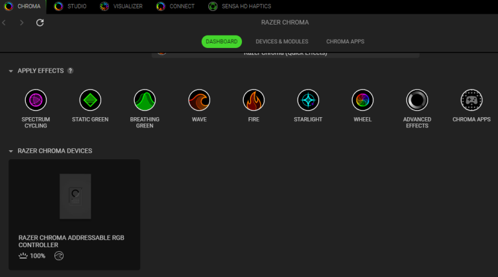Open Chroma Apps effect icon
498x277 pixels.
click(471, 100)
